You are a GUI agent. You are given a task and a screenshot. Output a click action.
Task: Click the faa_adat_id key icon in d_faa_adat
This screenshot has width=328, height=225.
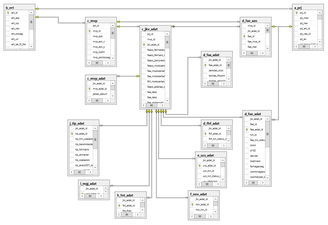tap(205, 65)
